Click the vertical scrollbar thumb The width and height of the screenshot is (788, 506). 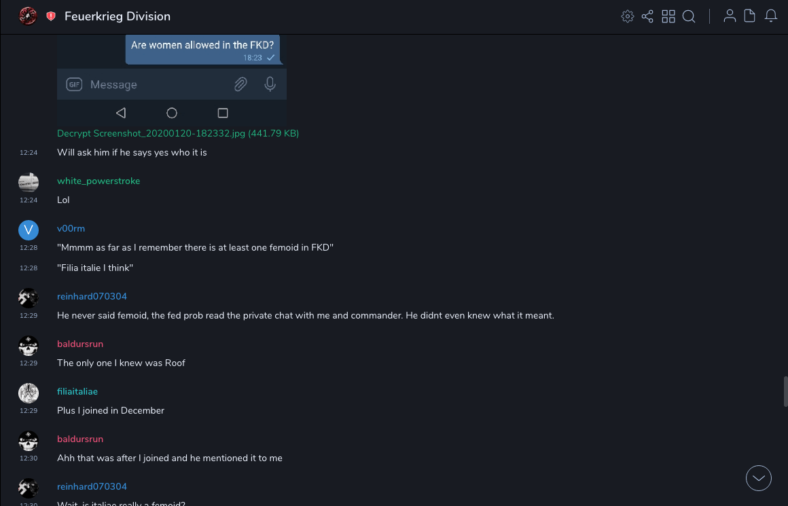click(x=785, y=391)
